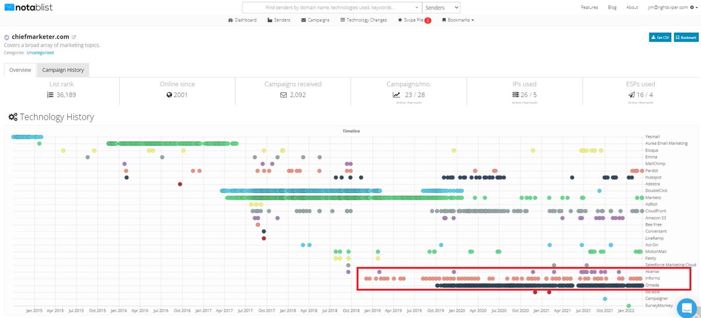Screen dimensions: 701x318
Task: Switch to the Overview tab
Action: 20,70
